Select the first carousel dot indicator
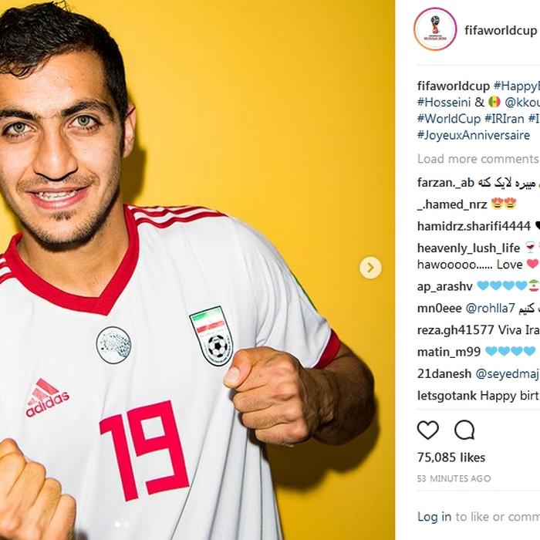Image resolution: width=540 pixels, height=540 pixels. [x=117, y=524]
